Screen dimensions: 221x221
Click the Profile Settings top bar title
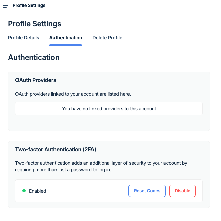click(29, 6)
